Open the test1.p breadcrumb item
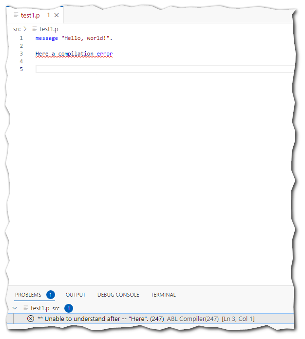 click(x=48, y=29)
